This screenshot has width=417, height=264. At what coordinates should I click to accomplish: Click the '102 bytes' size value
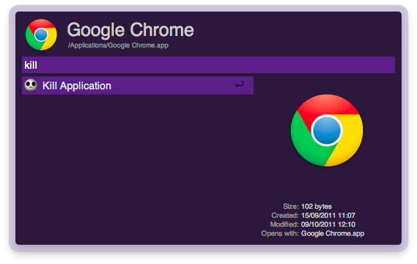(x=317, y=206)
